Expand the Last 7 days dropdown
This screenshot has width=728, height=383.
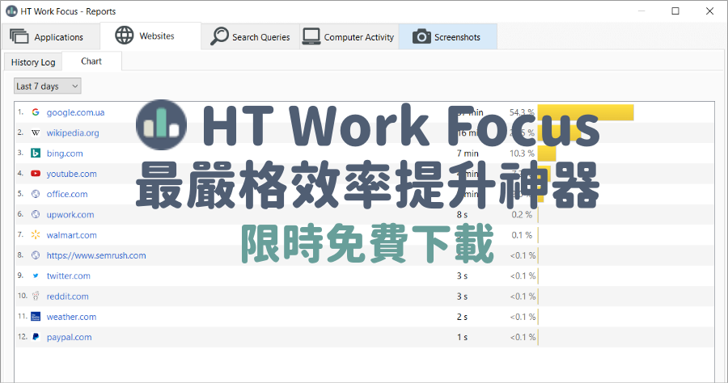pyautogui.click(x=48, y=86)
